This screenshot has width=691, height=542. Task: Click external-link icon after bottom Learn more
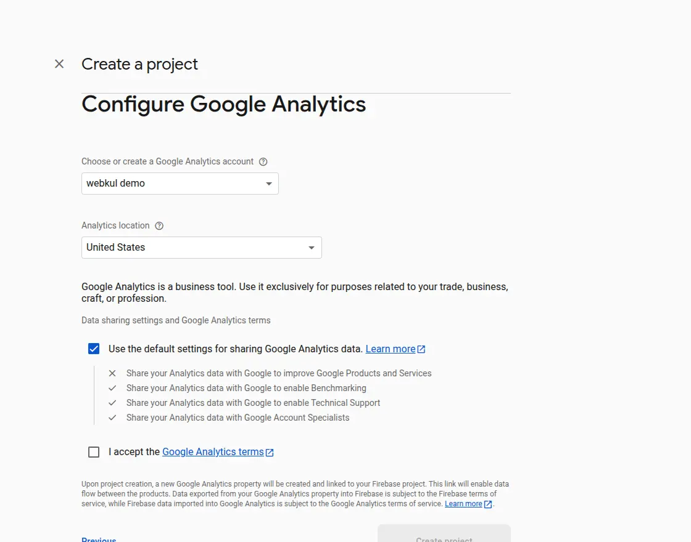coord(488,504)
